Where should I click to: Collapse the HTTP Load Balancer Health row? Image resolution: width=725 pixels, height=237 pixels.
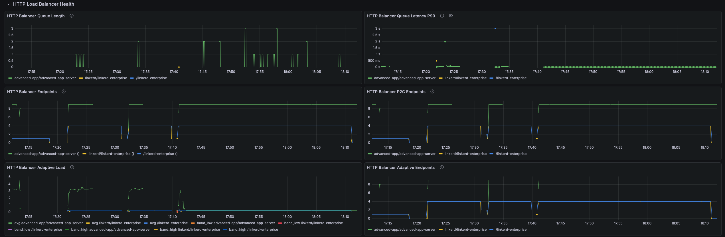coord(9,4)
